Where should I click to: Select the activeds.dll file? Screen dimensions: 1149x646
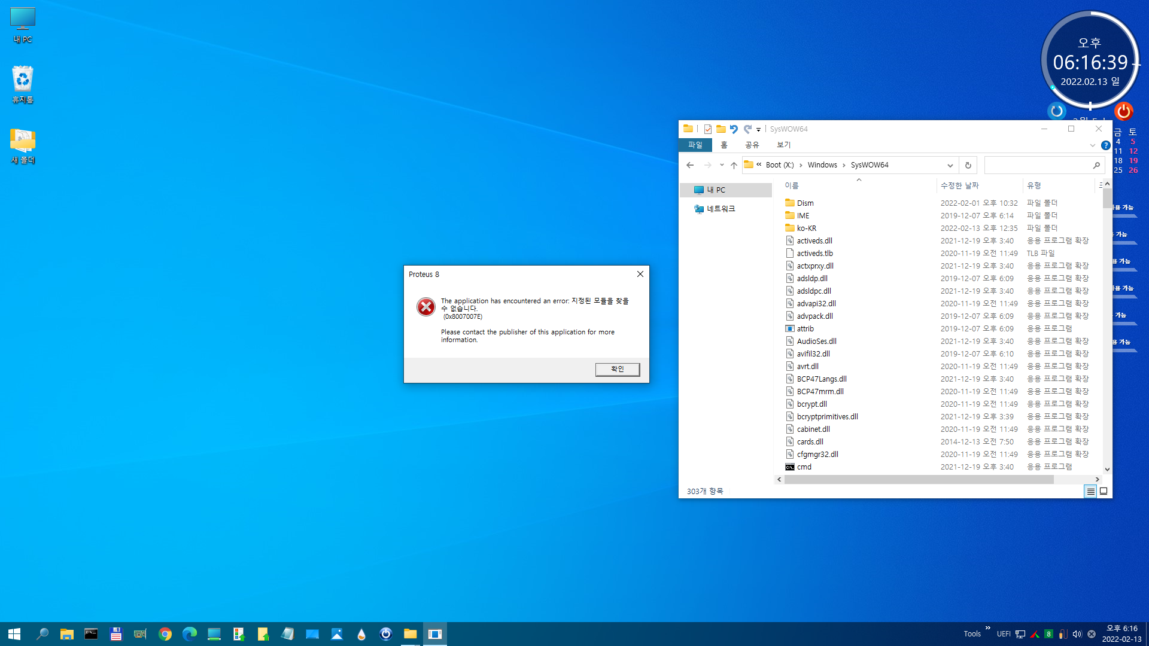814,240
